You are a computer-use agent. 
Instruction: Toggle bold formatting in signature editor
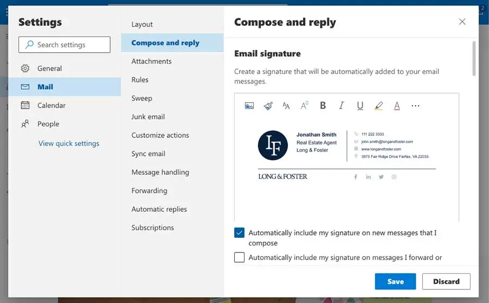pyautogui.click(x=323, y=106)
